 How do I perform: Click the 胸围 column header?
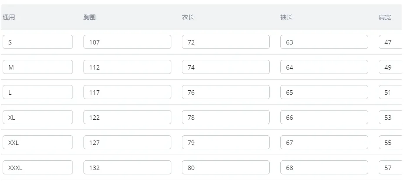click(x=90, y=18)
